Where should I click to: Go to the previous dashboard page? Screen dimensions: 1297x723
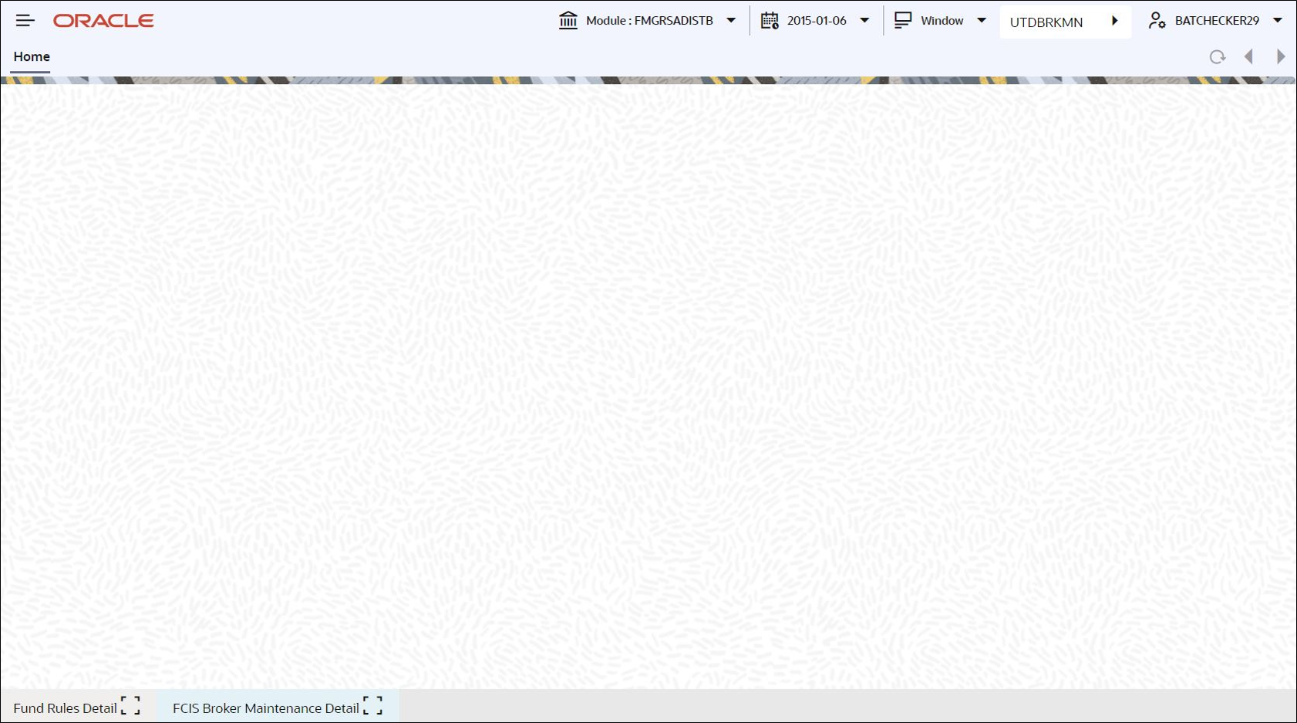pos(1249,57)
